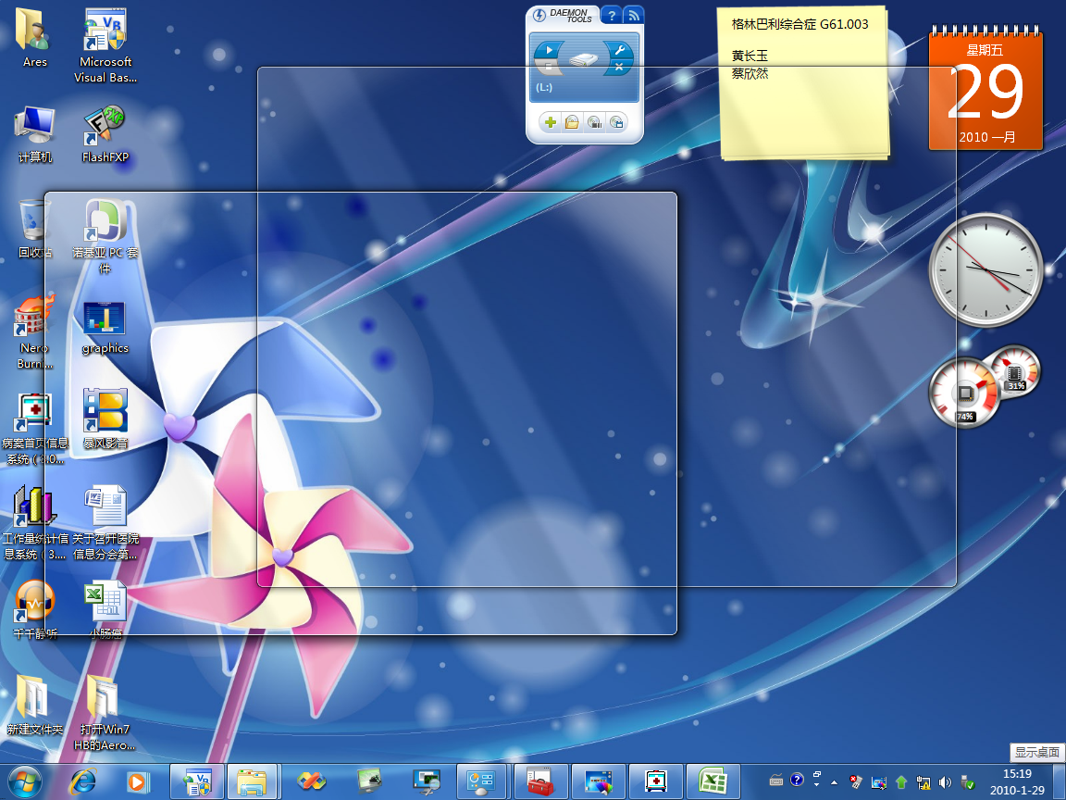The image size is (1066, 800).
Task: Click the Daemon Tools mount play button
Action: (550, 50)
